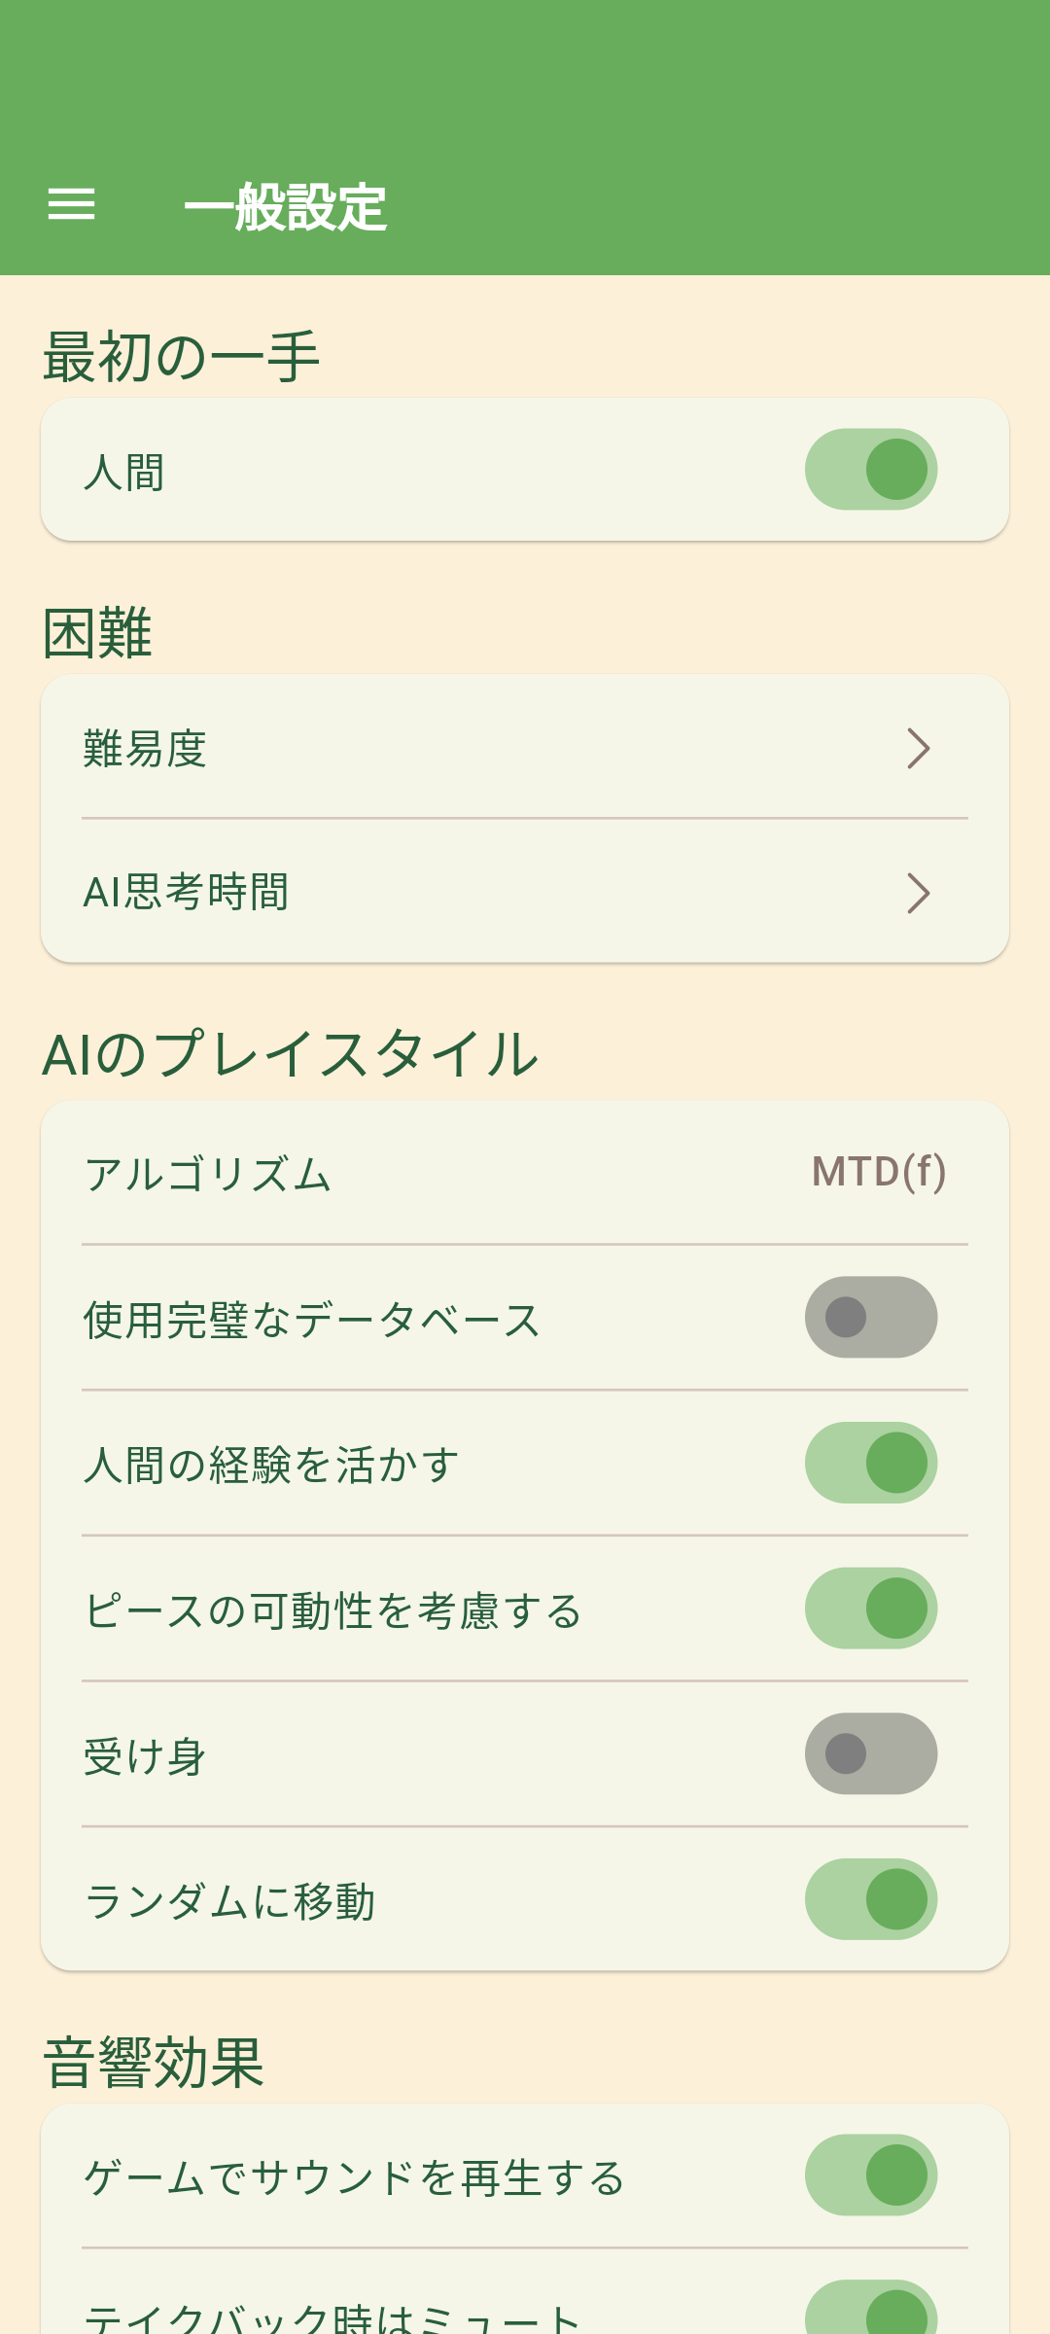Viewport: 1050px width, 2334px height.
Task: Tap the ランダムに移動 row label
Action: pyautogui.click(x=229, y=1902)
